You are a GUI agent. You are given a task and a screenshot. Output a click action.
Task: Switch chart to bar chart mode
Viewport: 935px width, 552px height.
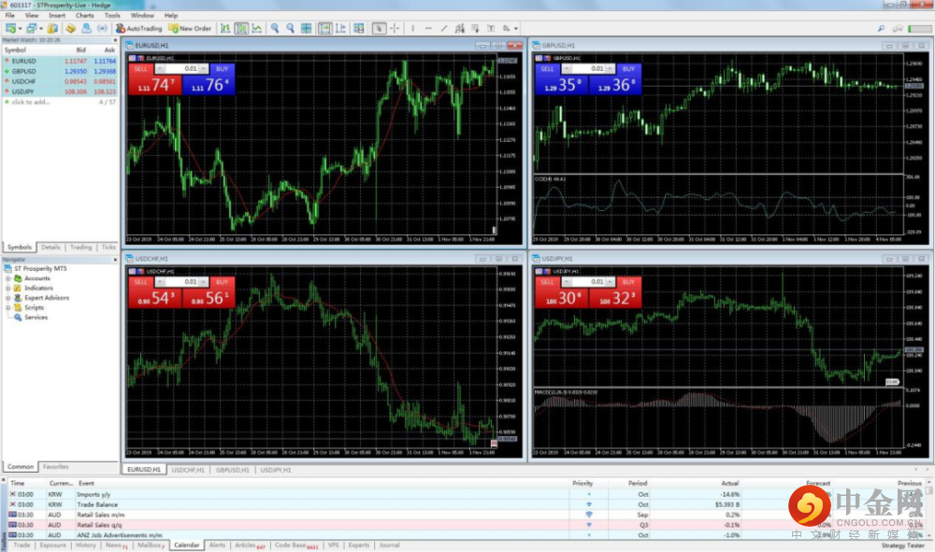[225, 28]
